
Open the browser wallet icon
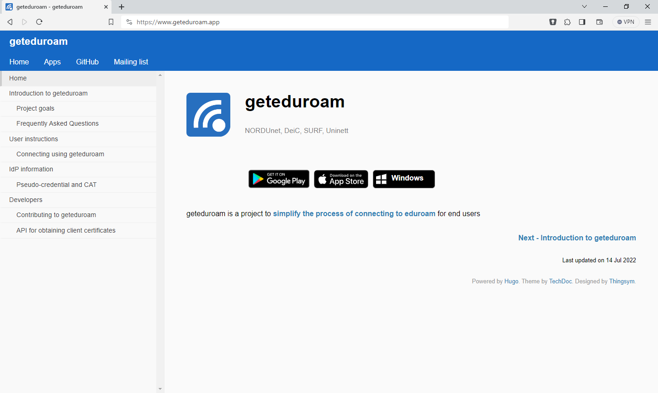pyautogui.click(x=600, y=22)
